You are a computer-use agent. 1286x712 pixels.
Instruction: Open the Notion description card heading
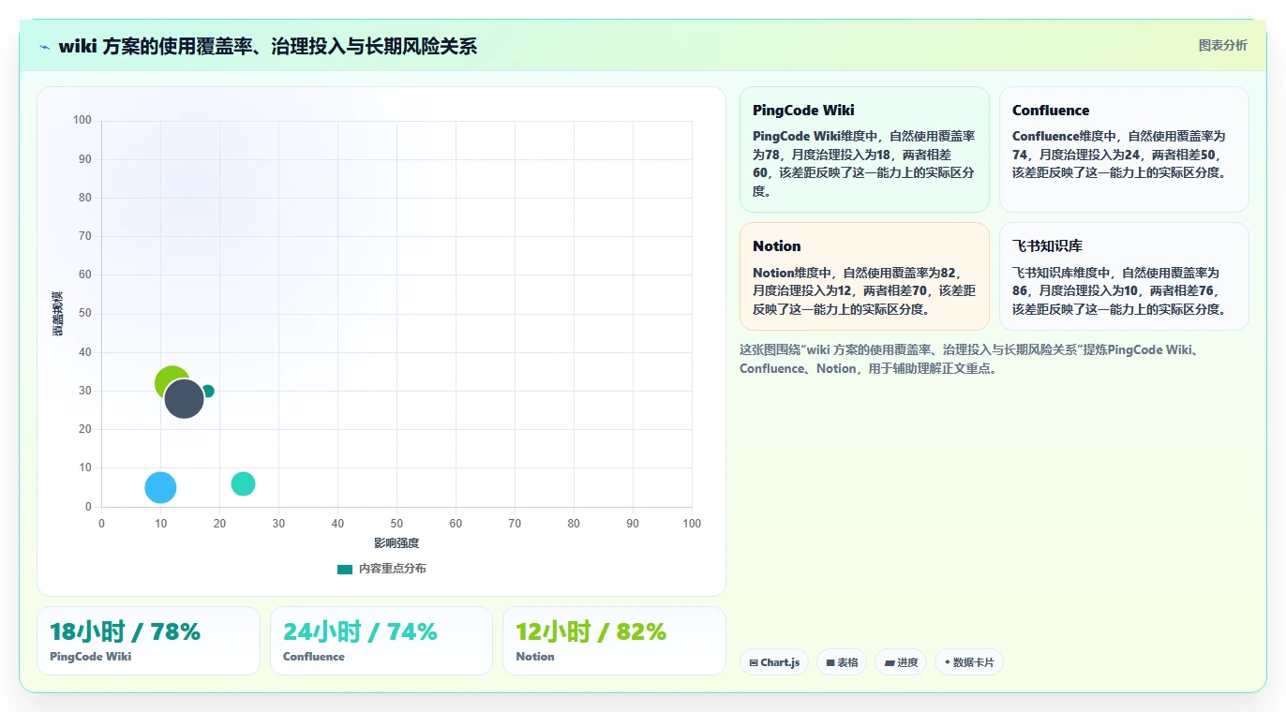[x=777, y=246]
